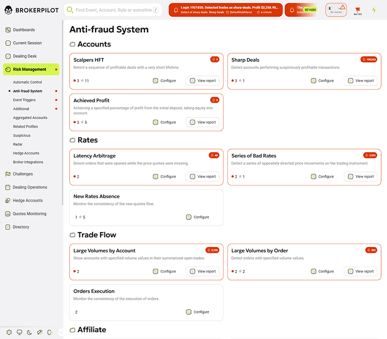Collapse the Rates section

pos(73,140)
